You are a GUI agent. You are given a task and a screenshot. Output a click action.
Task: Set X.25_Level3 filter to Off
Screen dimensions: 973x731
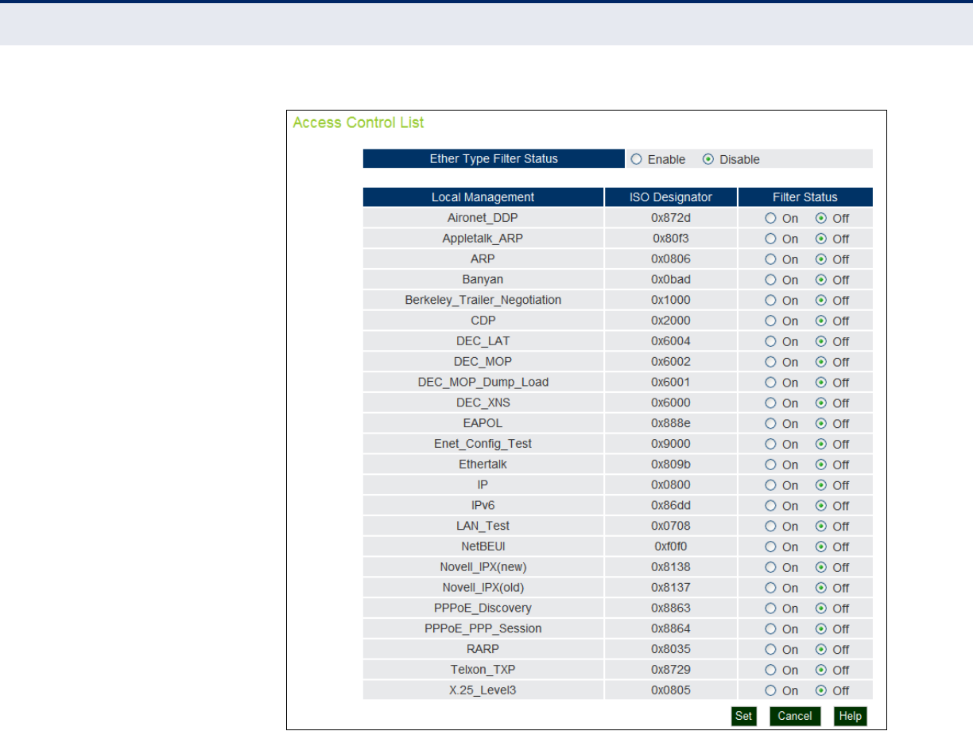pyautogui.click(x=821, y=691)
